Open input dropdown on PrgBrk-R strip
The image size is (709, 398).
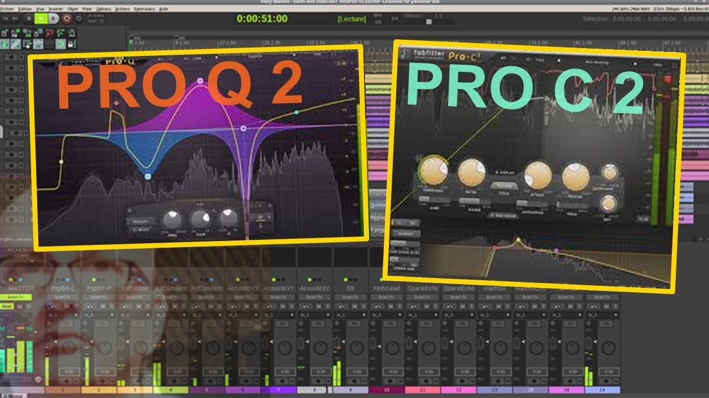point(100,315)
